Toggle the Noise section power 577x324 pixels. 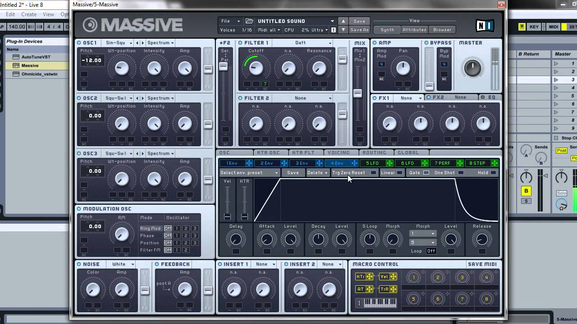click(x=79, y=264)
